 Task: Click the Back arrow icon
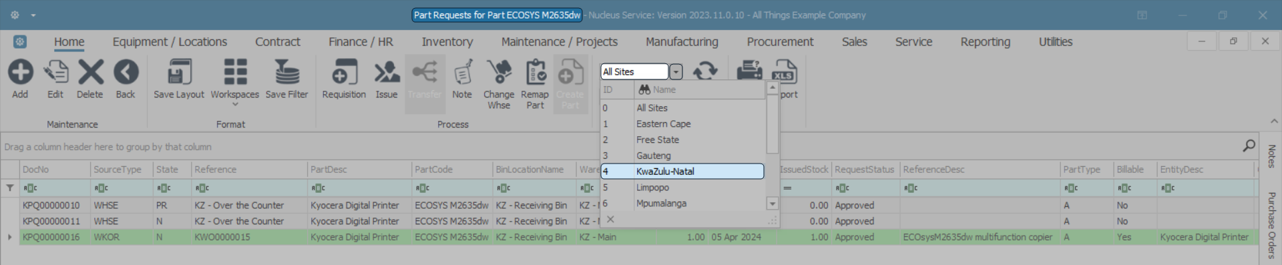126,72
